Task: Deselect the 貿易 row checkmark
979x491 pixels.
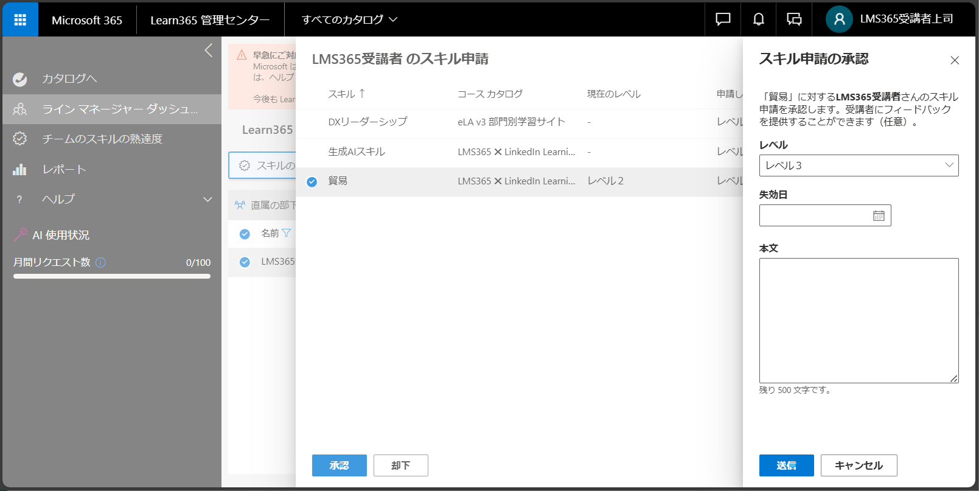Action: coord(312,181)
